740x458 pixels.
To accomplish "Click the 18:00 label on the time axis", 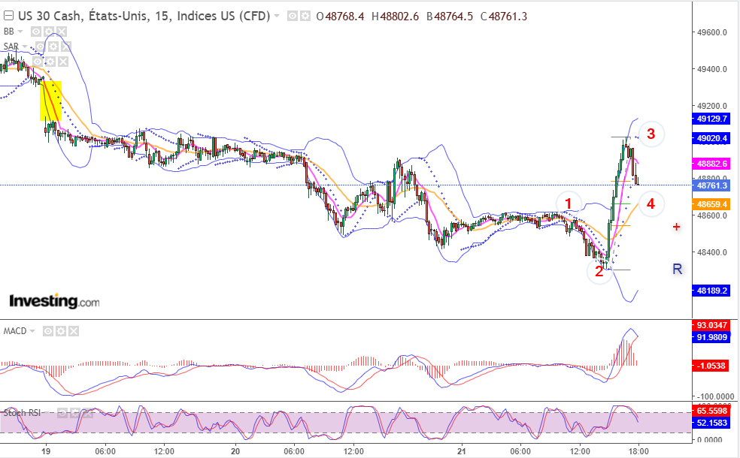I will (x=638, y=451).
